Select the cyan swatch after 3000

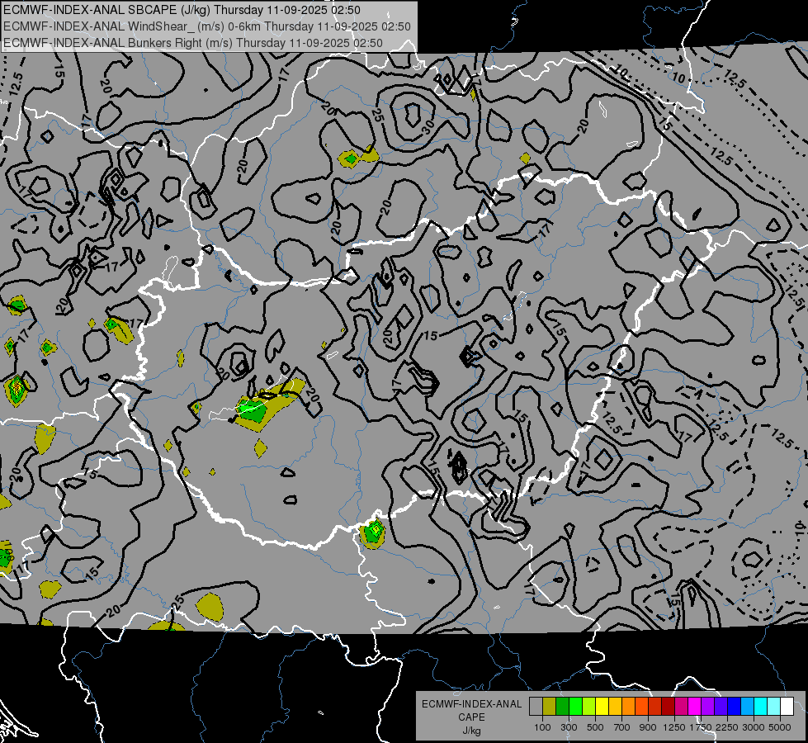(761, 707)
